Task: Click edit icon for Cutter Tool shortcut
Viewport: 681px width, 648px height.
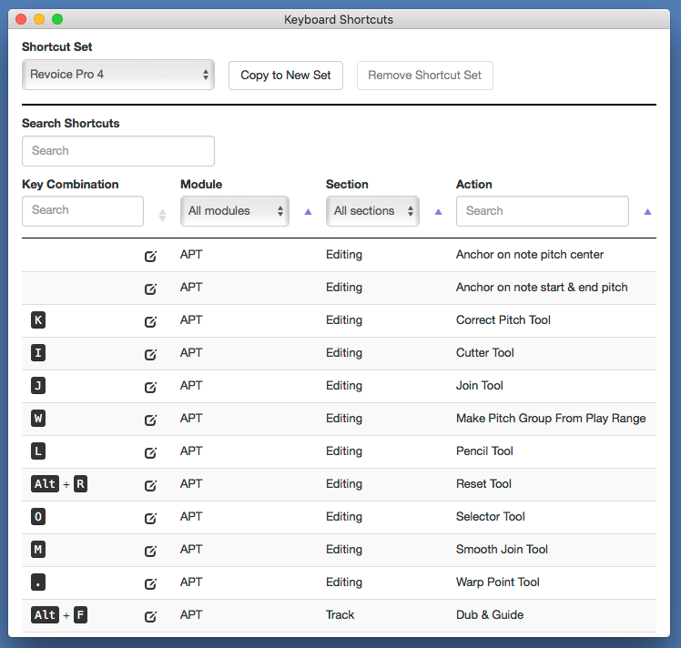Action: [151, 354]
